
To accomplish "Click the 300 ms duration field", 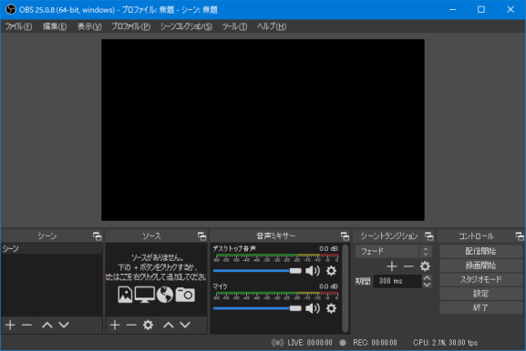I will [x=397, y=281].
